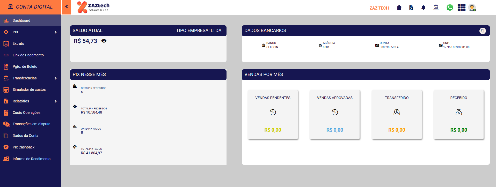Expand the Relatórios submenu arrow
This screenshot has height=187, width=496.
click(x=56, y=101)
